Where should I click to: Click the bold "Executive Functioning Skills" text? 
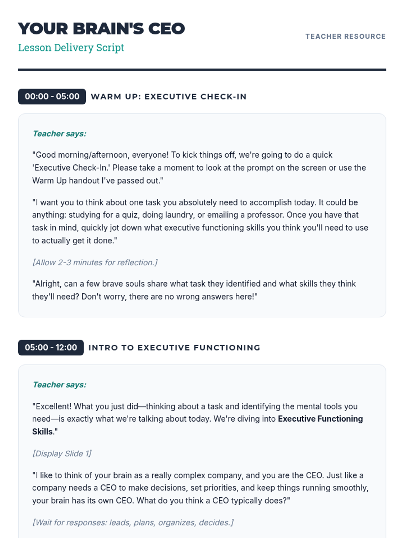(320, 419)
